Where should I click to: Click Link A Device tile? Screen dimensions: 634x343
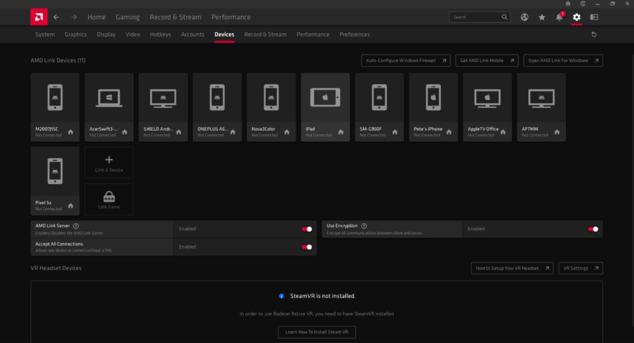tap(109, 163)
